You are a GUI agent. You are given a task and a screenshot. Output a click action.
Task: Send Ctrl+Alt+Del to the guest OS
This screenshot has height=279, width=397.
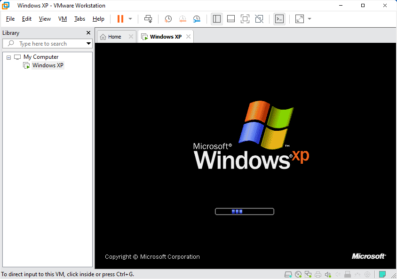148,19
